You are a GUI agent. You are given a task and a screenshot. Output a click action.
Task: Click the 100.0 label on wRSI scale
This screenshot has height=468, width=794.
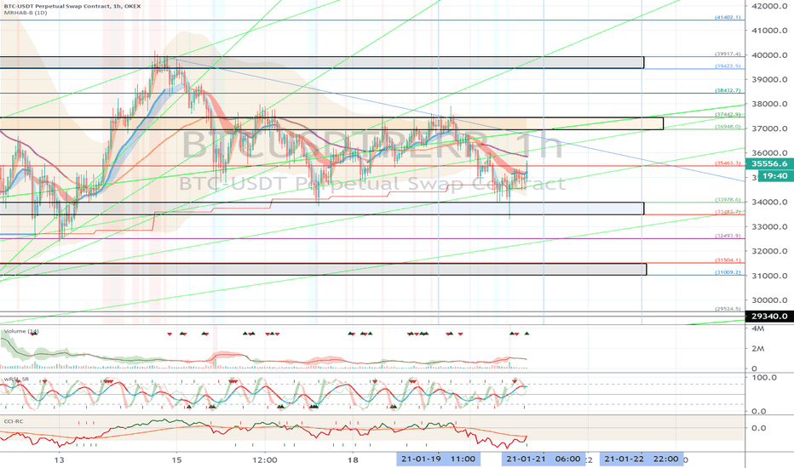coord(765,378)
